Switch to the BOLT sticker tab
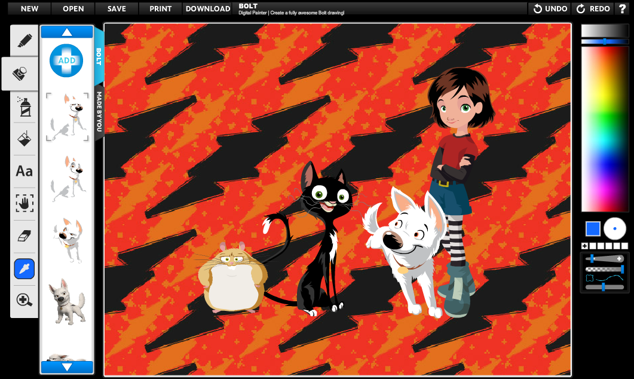 [x=99, y=57]
